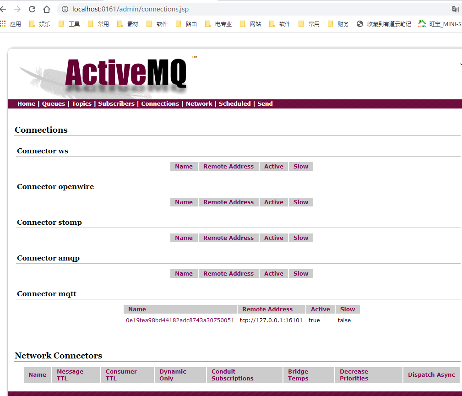The height and width of the screenshot is (396, 462).
Task: Click the Network link in nav bar
Action: coord(199,104)
